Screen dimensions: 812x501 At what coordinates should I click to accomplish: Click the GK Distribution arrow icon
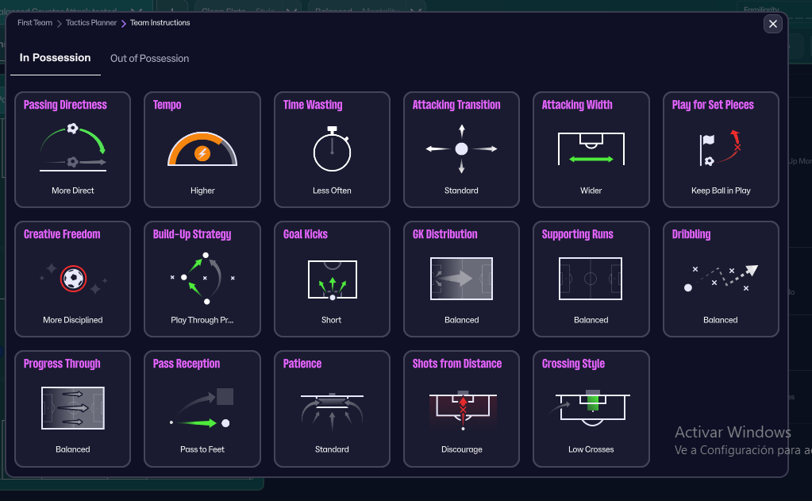(x=461, y=278)
